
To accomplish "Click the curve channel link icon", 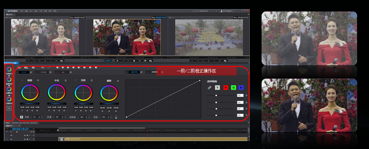I will tap(209, 87).
